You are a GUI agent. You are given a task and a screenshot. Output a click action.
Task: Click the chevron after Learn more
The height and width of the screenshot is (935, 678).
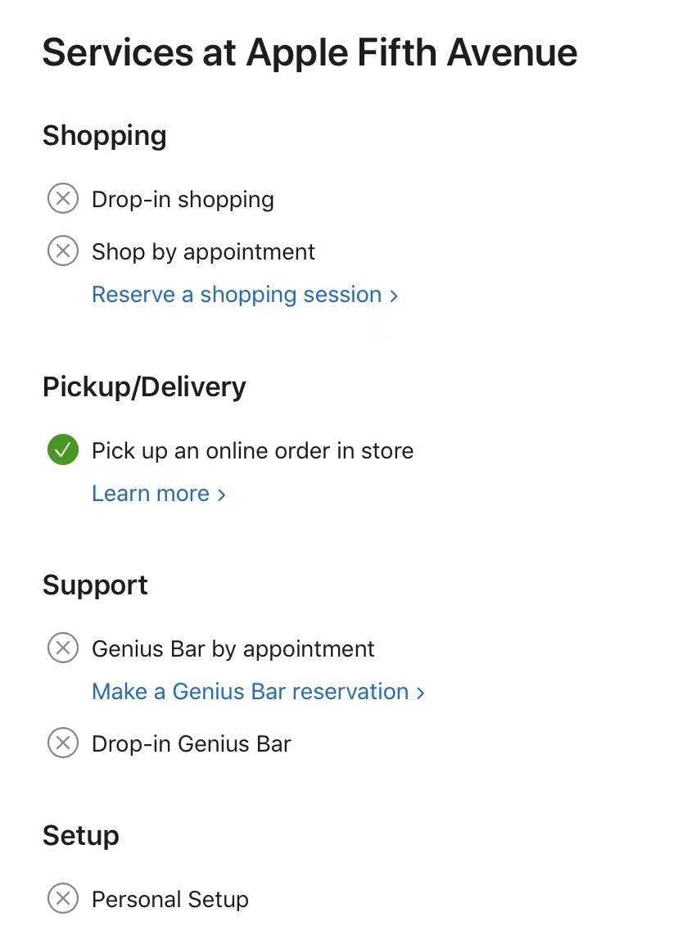221,495
